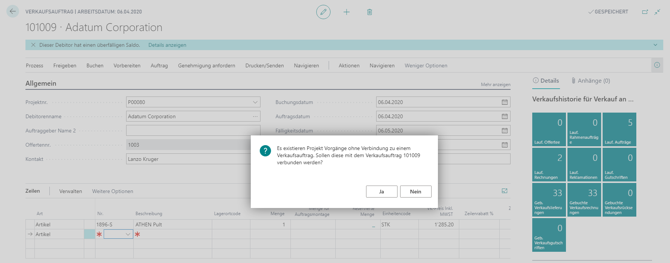This screenshot has width=670, height=263.
Task: Create new order with plus icon
Action: pos(347,12)
